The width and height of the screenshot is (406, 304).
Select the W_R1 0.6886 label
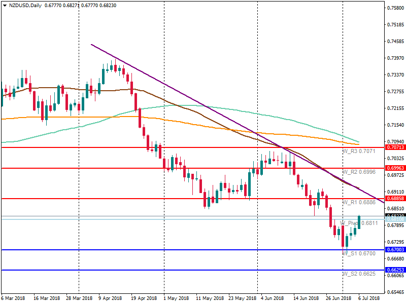point(359,203)
